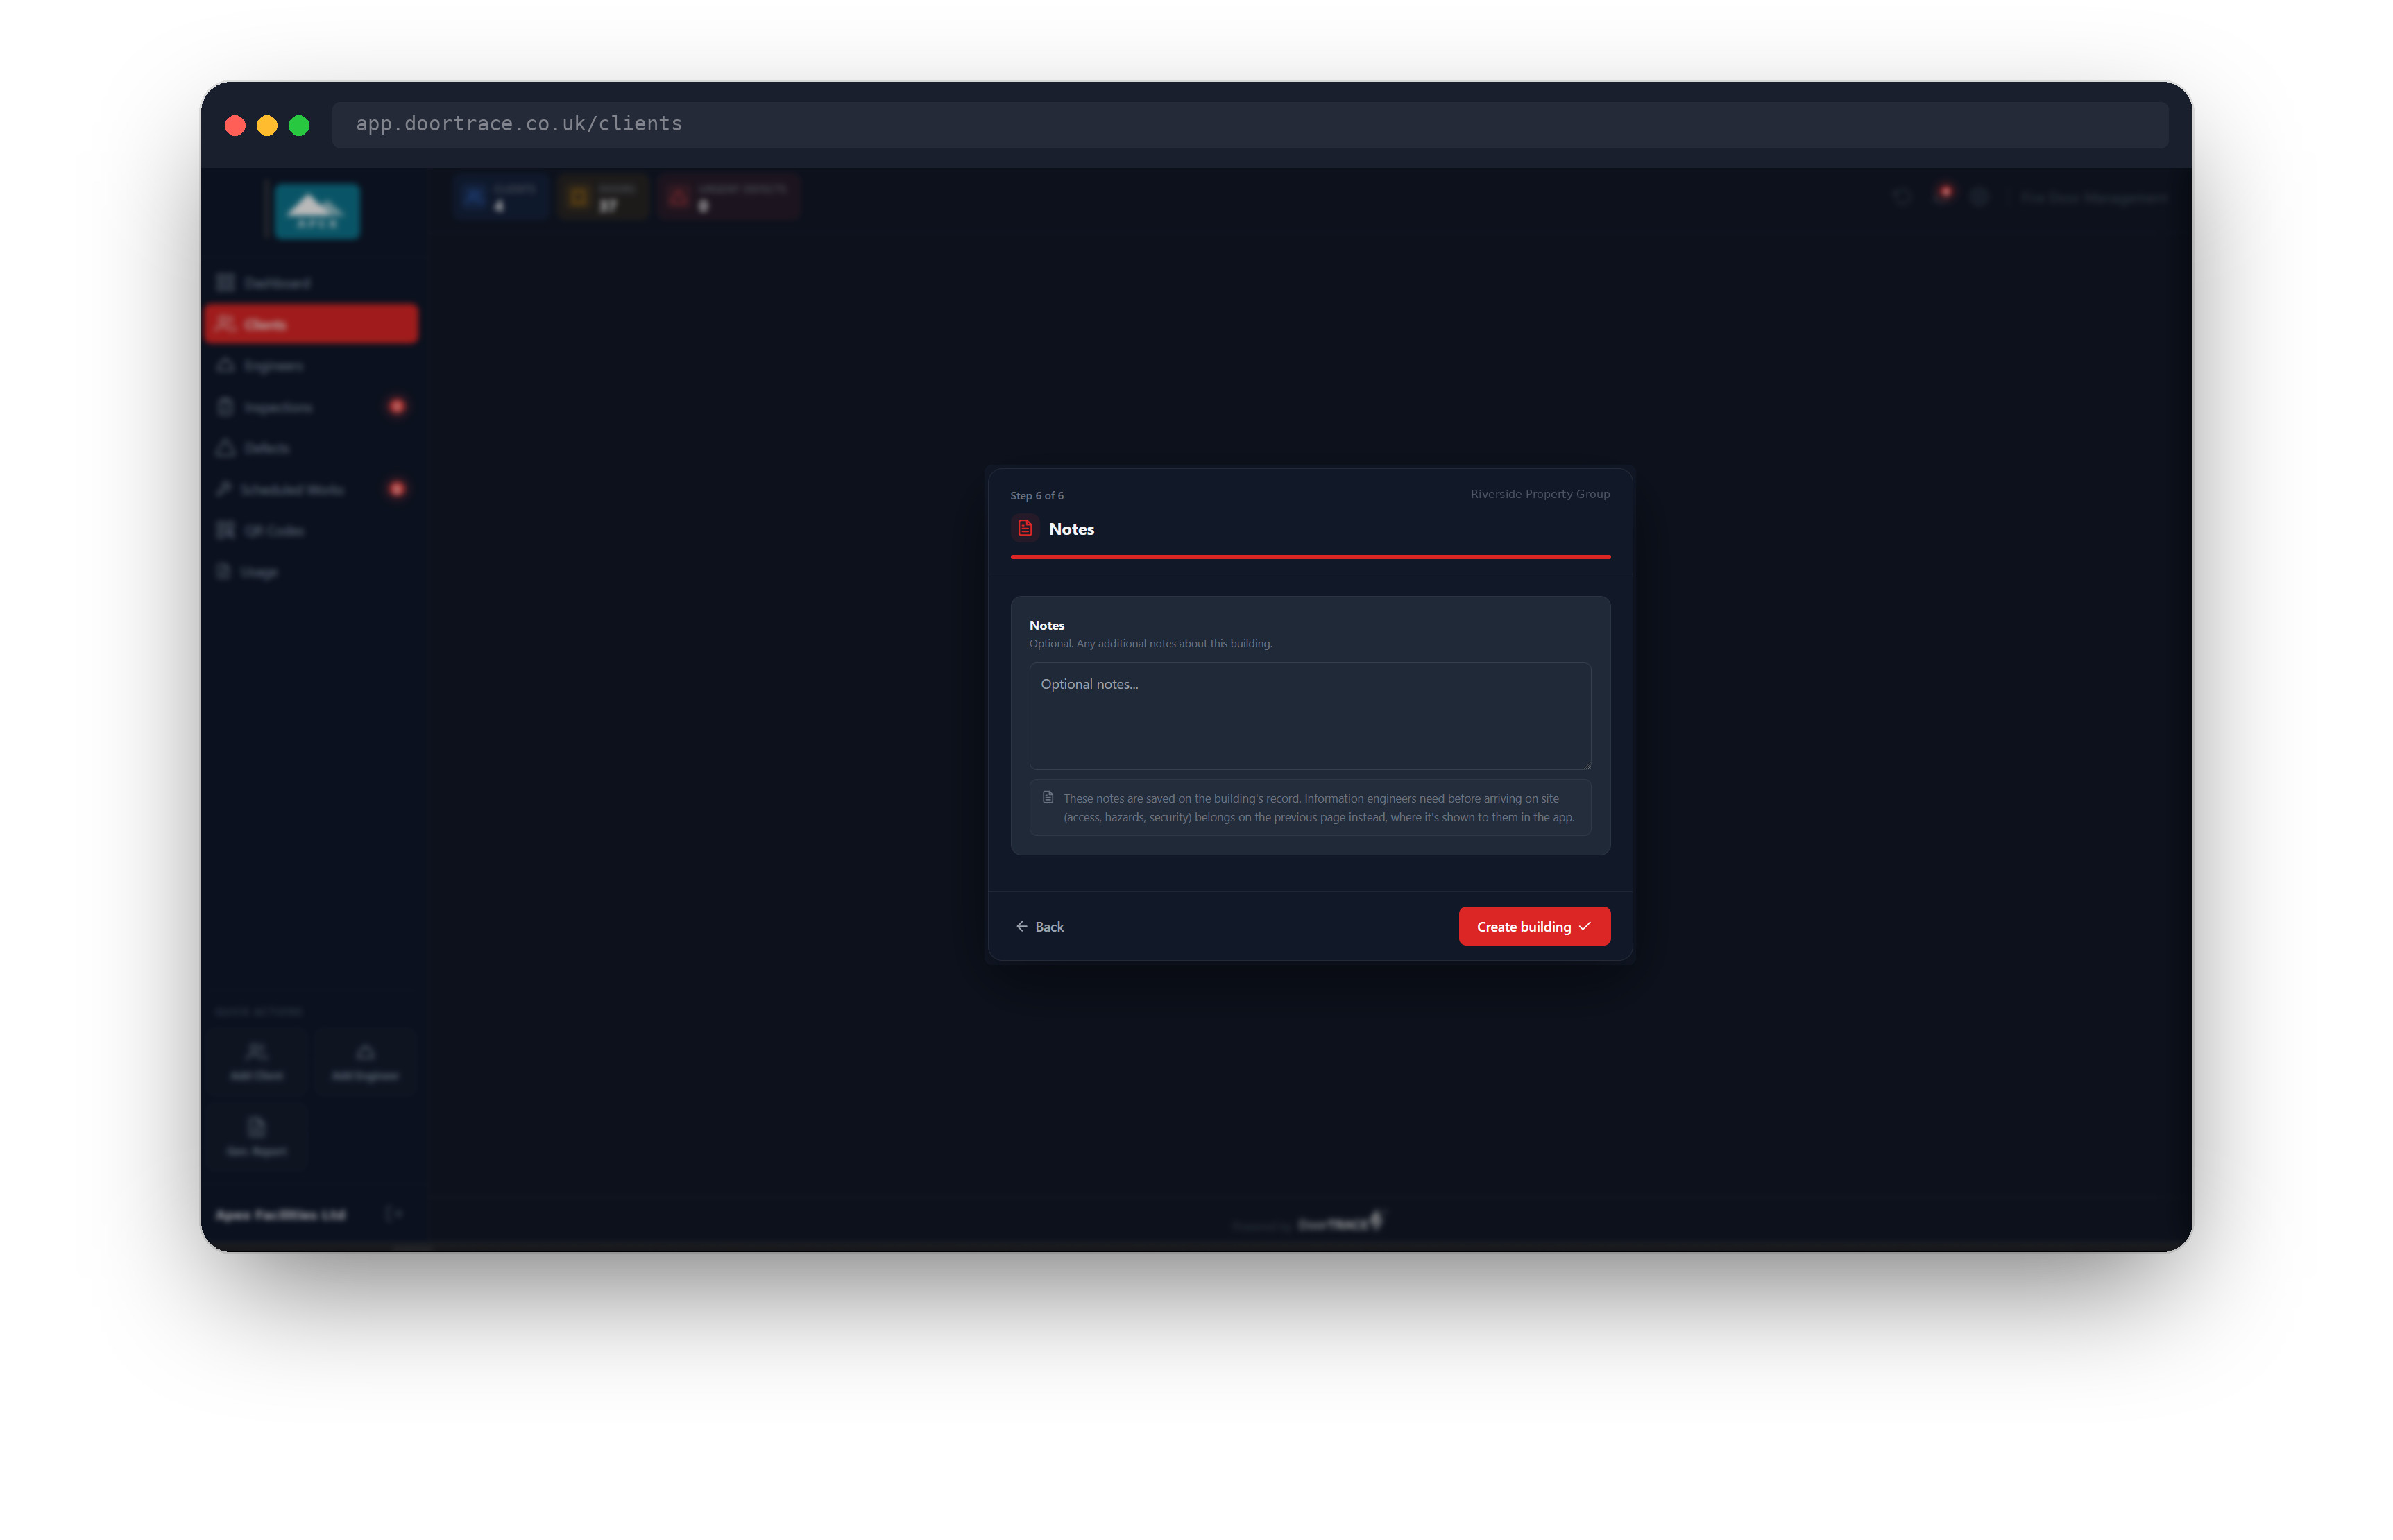2393x1540 pixels.
Task: Click the red Urgent Defects stat card
Action: pyautogui.click(x=729, y=197)
